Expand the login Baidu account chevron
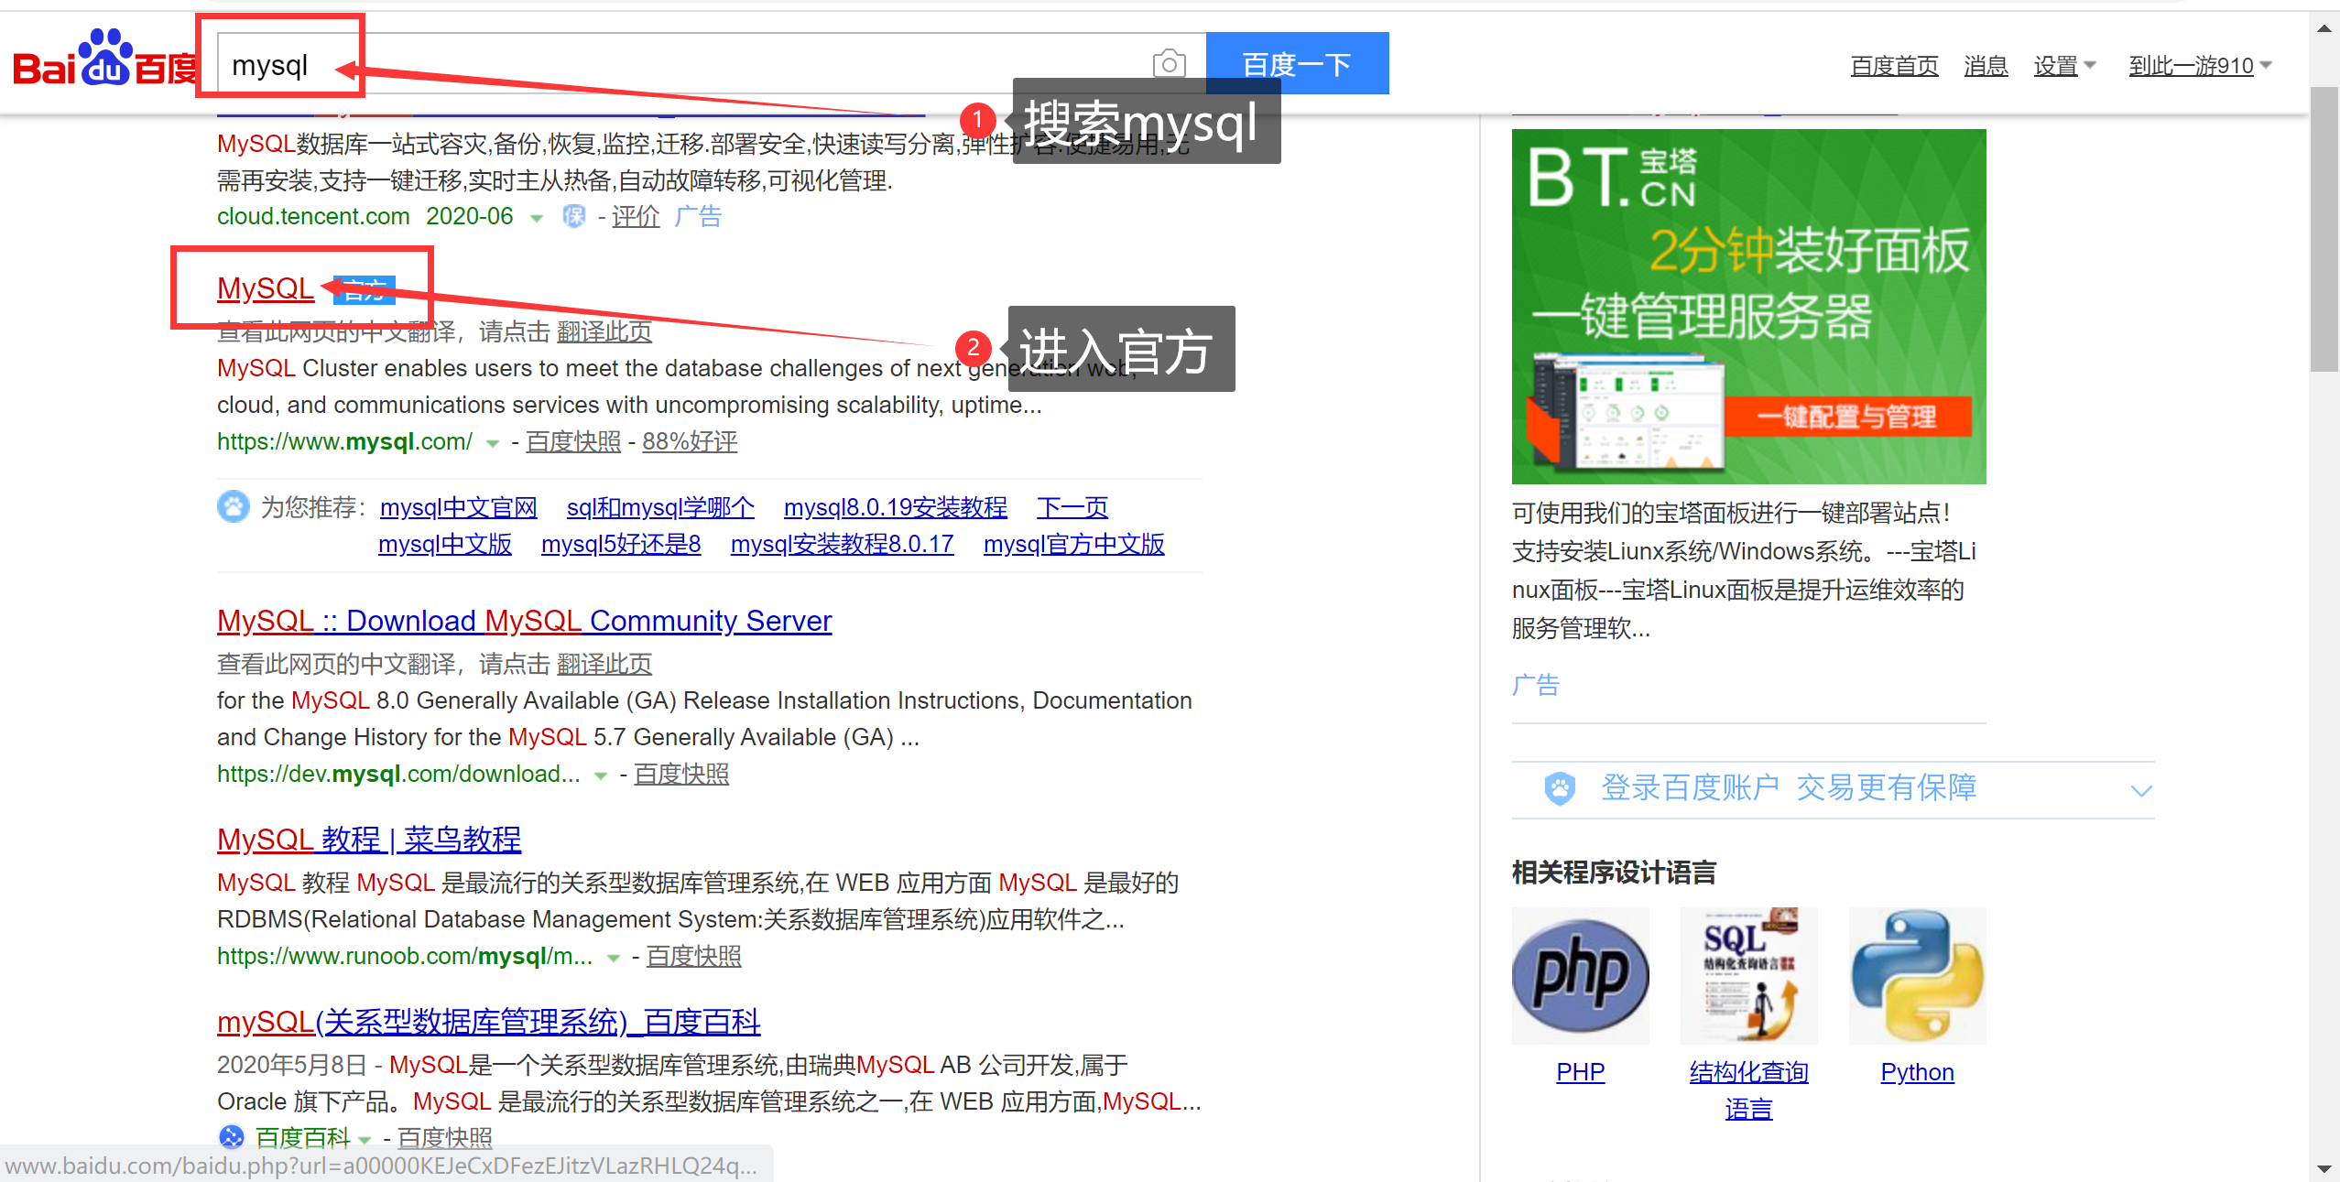The width and height of the screenshot is (2340, 1182). coord(2140,789)
